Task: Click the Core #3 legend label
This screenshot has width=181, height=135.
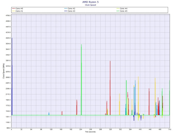Action: click(71, 11)
